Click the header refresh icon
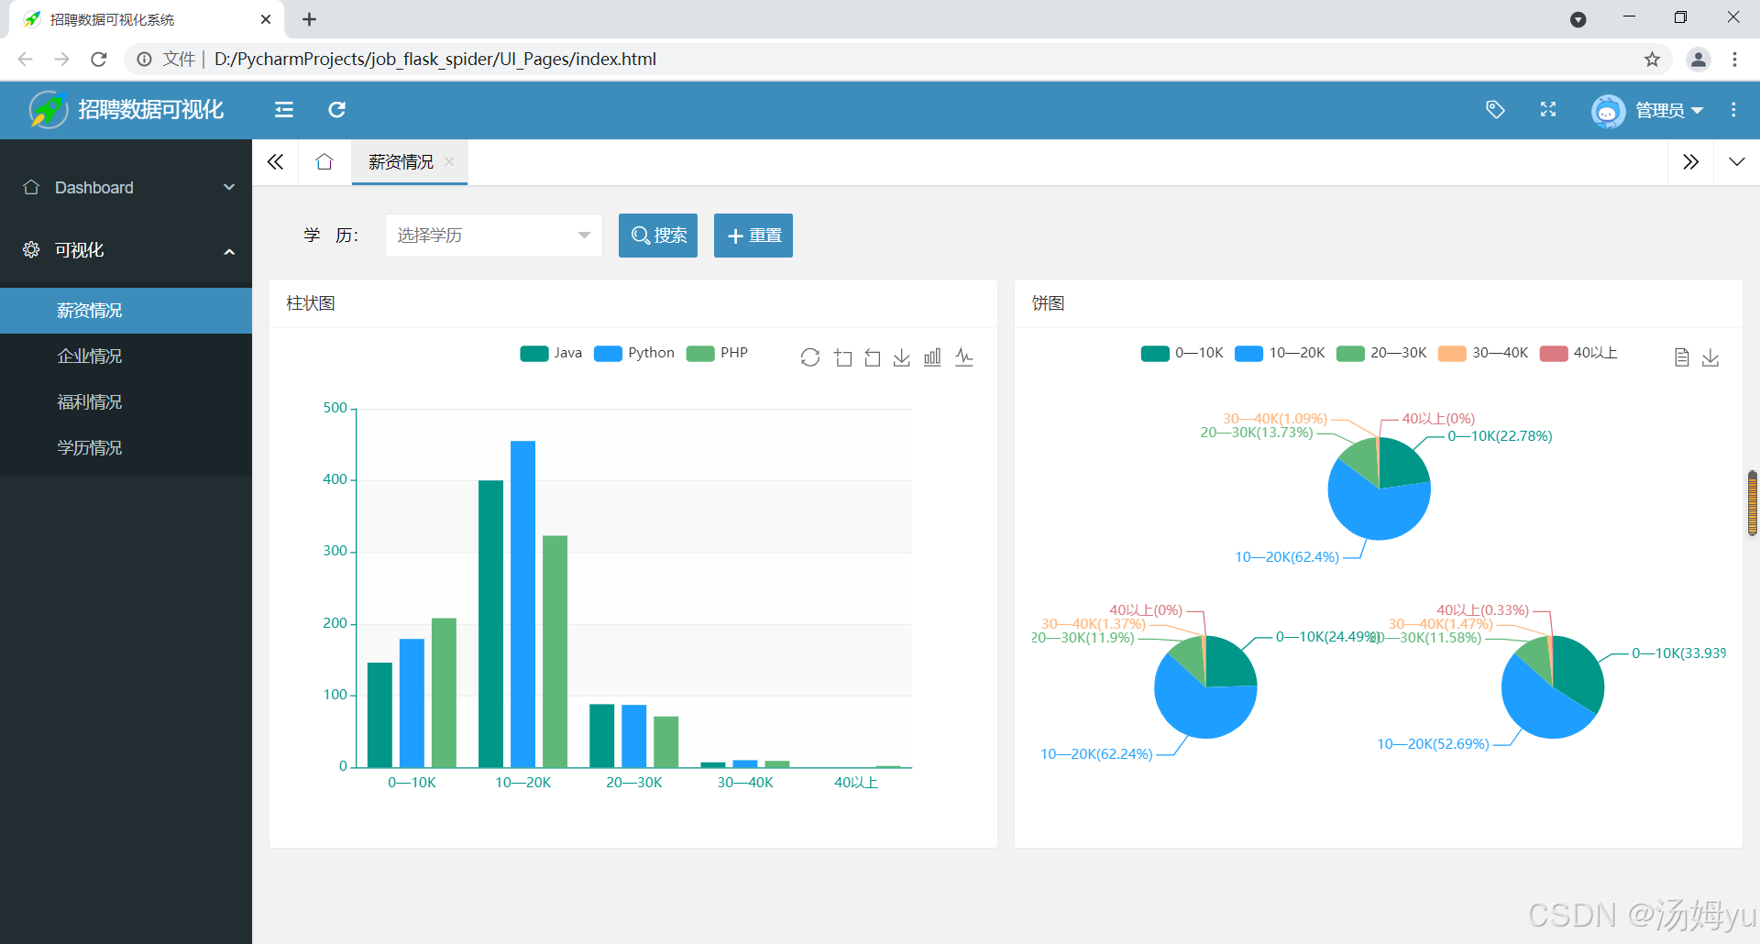The height and width of the screenshot is (944, 1760). click(337, 110)
